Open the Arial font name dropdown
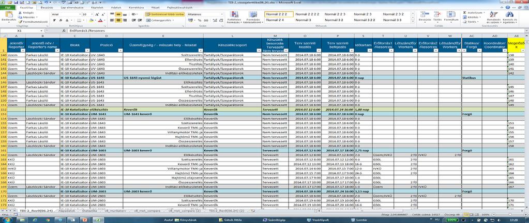The width and height of the screenshot is (529, 223). (80, 14)
